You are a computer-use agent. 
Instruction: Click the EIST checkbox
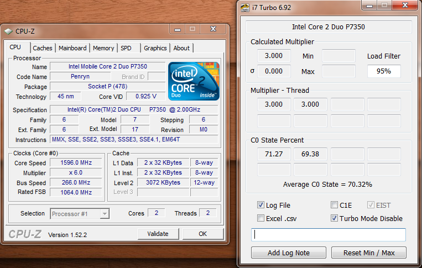tap(371, 205)
